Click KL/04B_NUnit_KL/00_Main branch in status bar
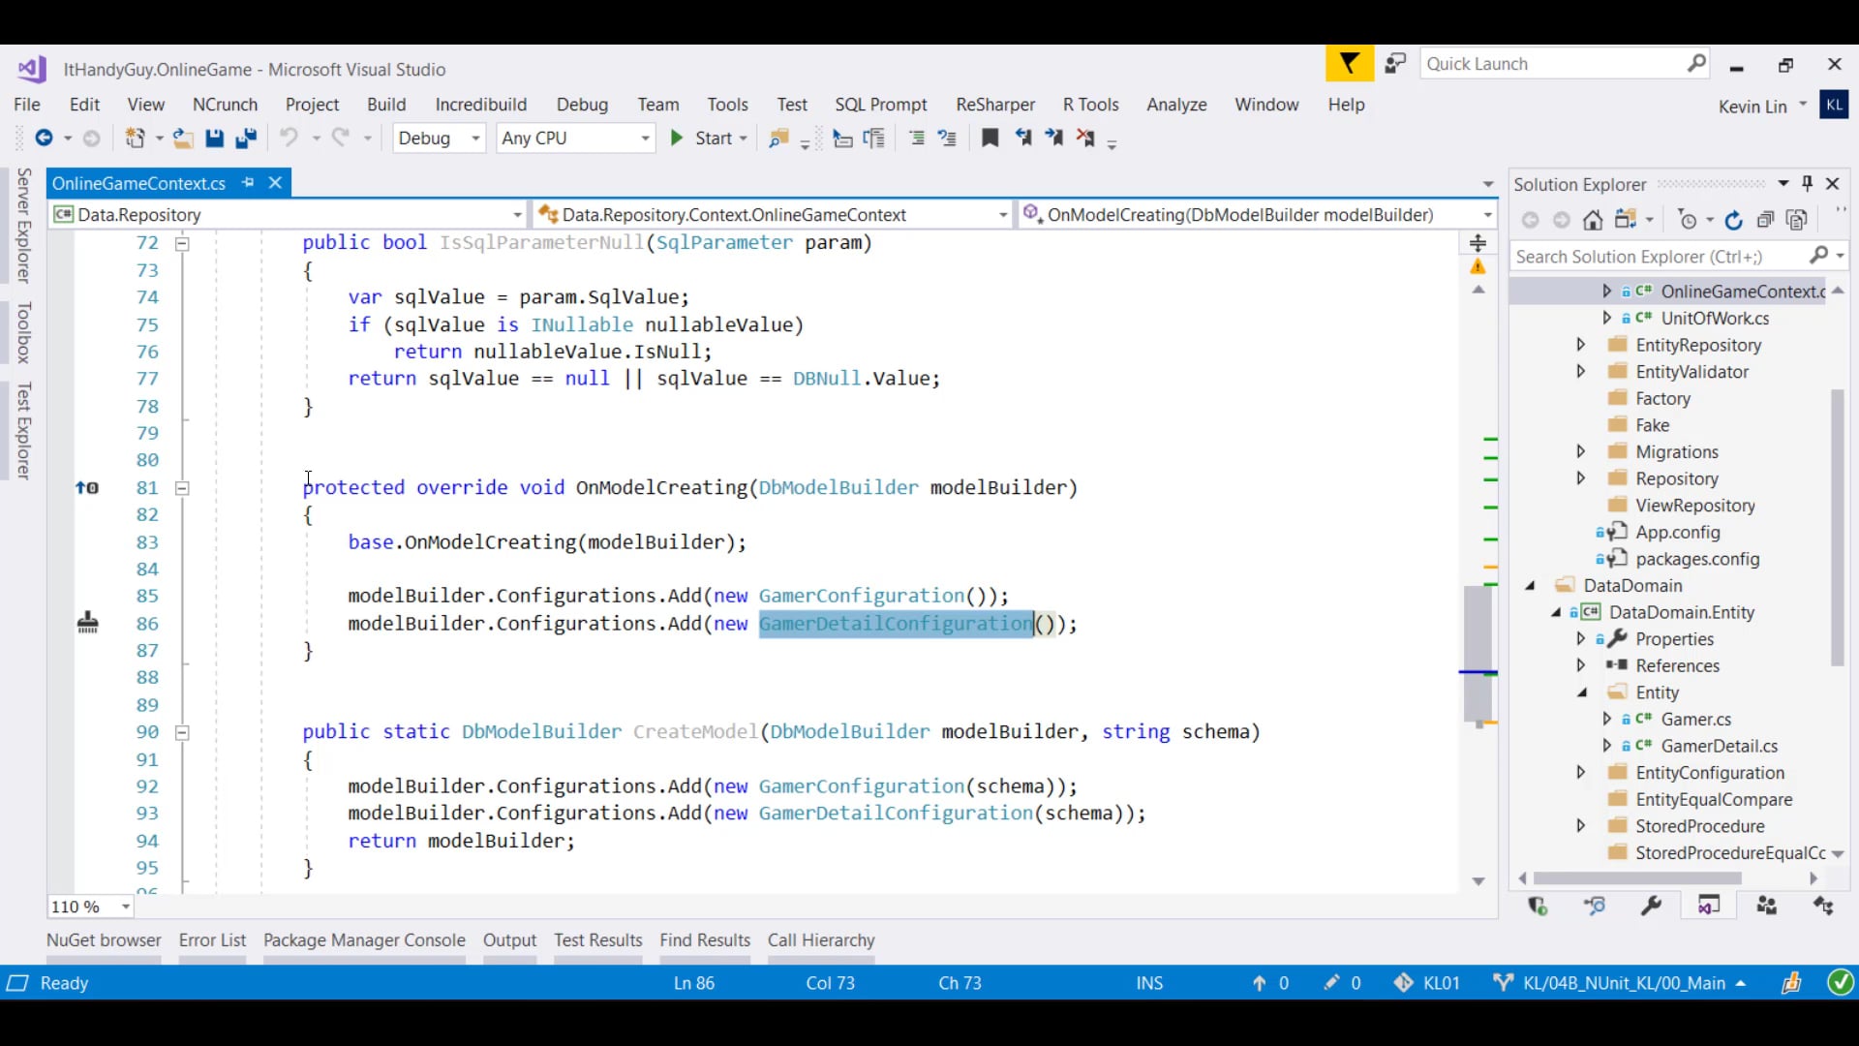The image size is (1859, 1046). tap(1623, 983)
